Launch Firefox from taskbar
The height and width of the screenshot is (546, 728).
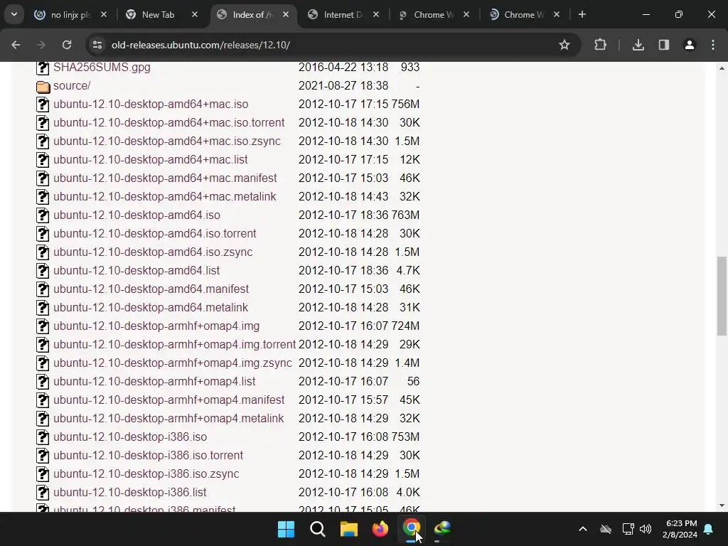click(x=380, y=529)
